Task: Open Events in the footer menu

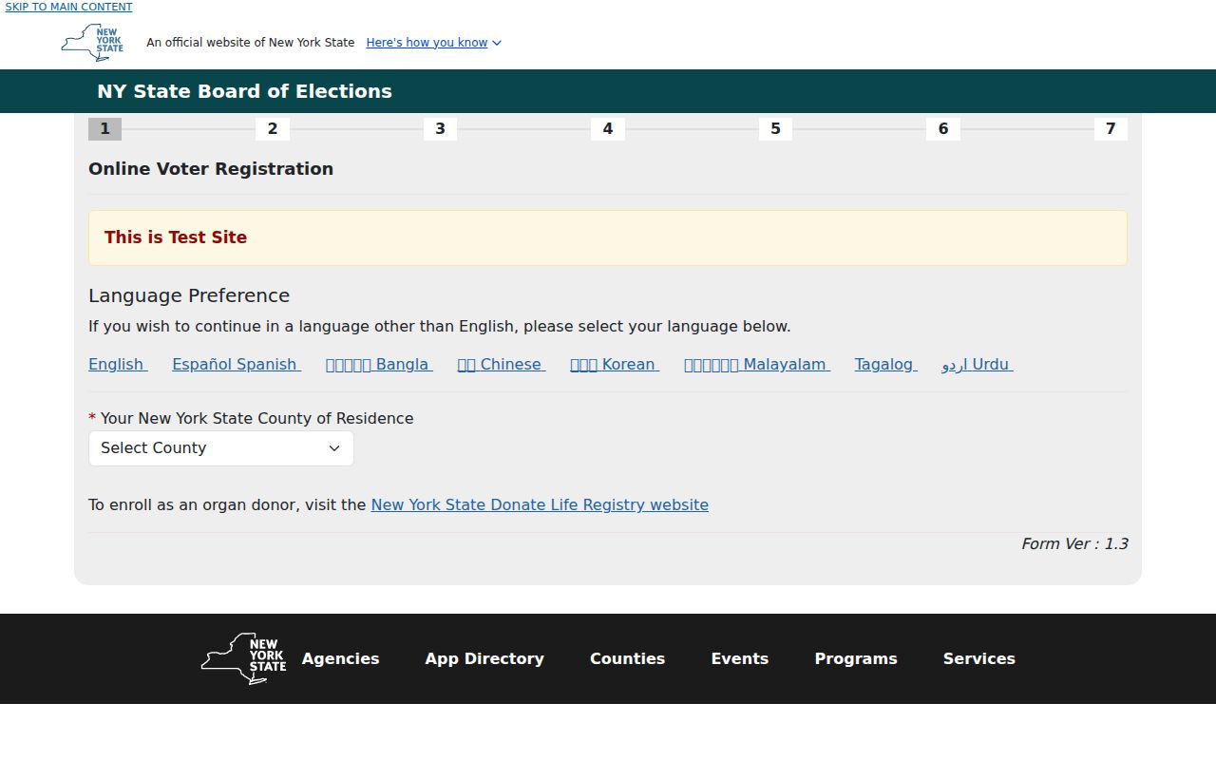Action: (x=740, y=658)
